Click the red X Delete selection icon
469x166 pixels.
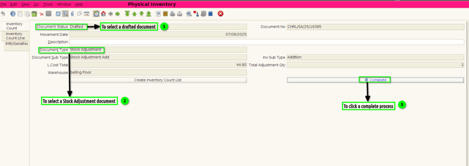41,14
